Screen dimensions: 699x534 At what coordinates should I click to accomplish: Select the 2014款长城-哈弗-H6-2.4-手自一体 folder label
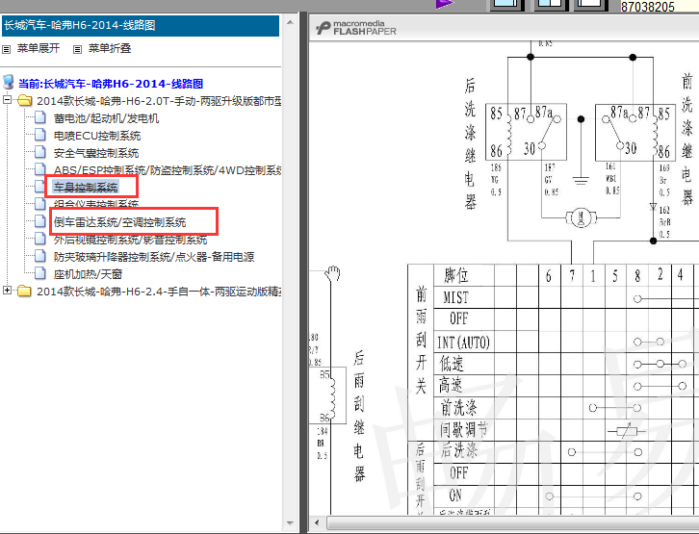coord(159,292)
